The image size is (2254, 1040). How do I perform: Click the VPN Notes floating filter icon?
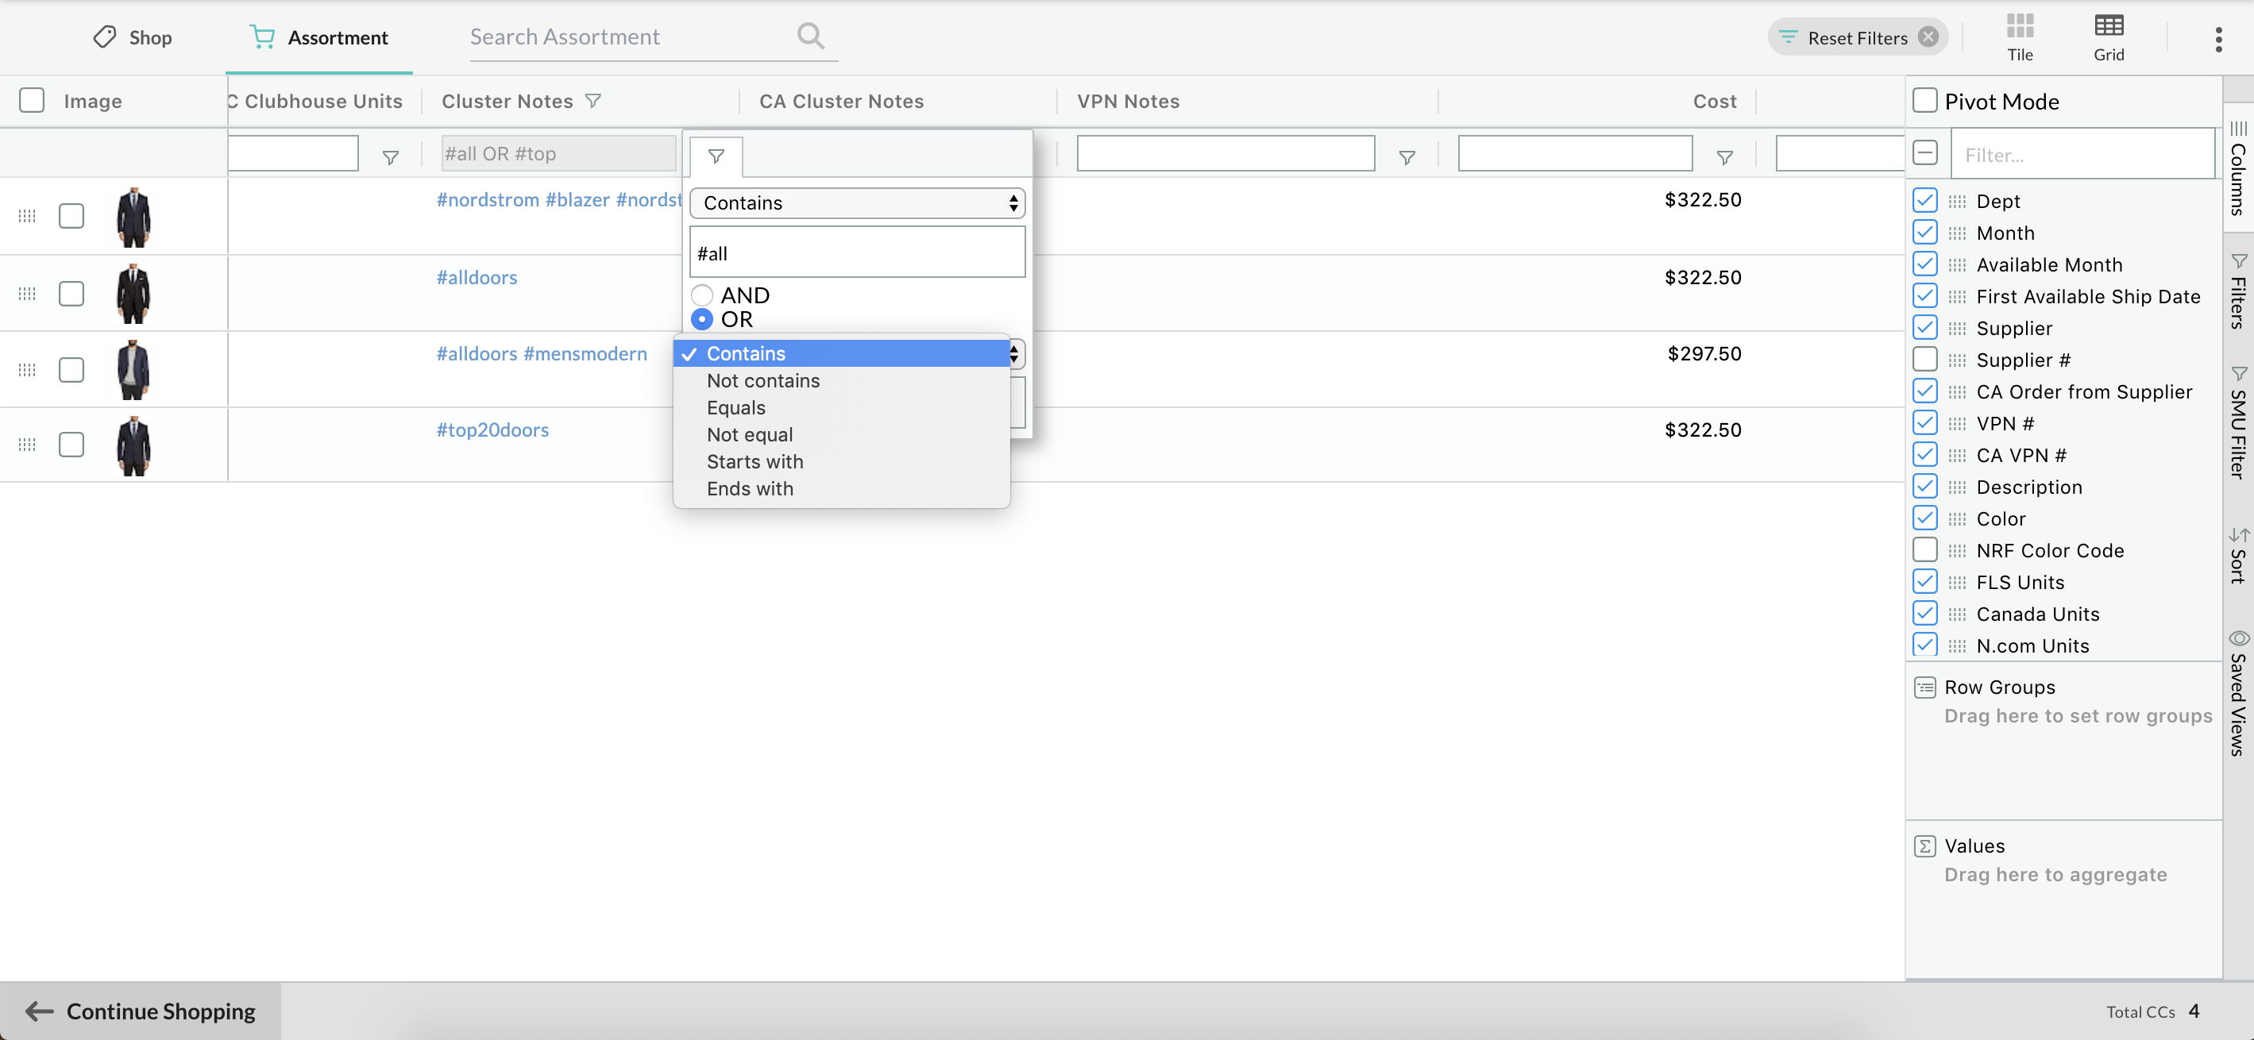1407,157
